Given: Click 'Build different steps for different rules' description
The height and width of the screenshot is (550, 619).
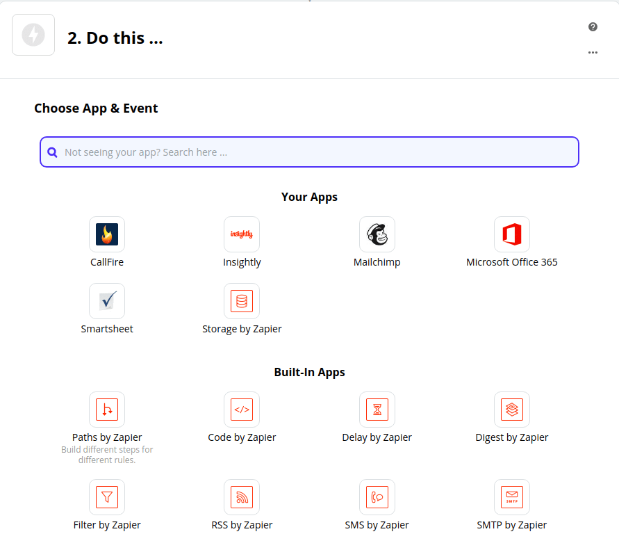Looking at the screenshot, I should tap(107, 455).
